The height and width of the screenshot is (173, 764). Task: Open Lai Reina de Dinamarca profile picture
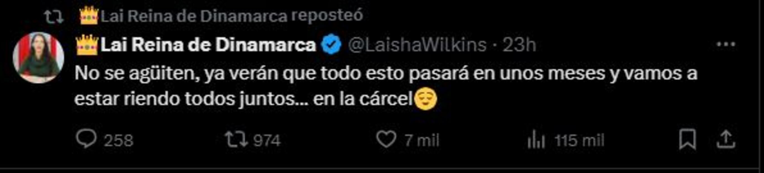tap(38, 58)
